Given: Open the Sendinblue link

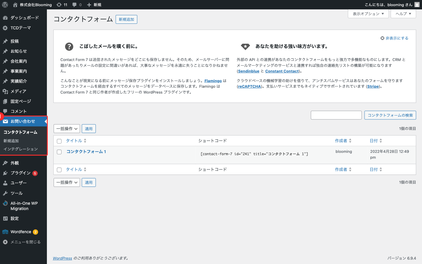Looking at the screenshot, I should (x=249, y=71).
